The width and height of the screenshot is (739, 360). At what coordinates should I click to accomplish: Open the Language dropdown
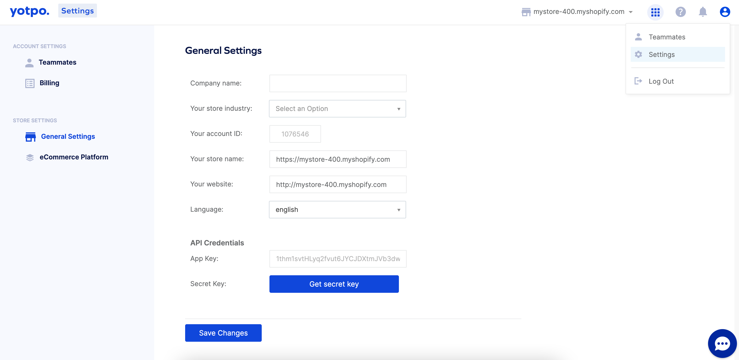pos(337,210)
